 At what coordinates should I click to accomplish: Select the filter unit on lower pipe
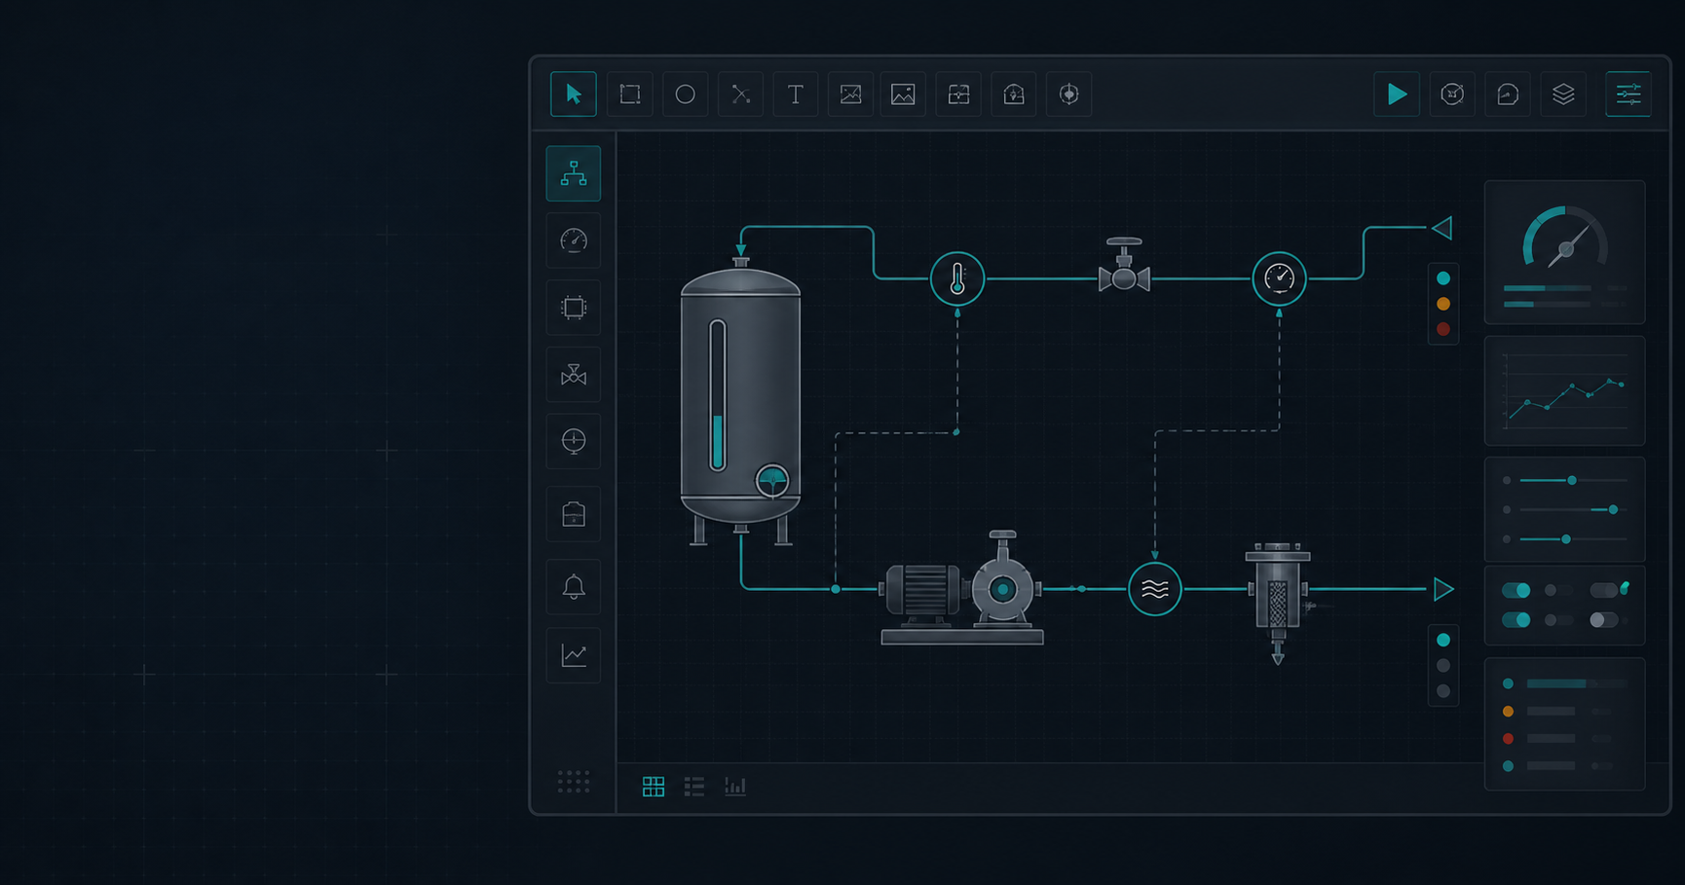(x=1278, y=603)
